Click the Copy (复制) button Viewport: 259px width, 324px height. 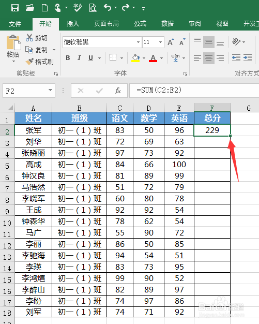tap(36, 50)
